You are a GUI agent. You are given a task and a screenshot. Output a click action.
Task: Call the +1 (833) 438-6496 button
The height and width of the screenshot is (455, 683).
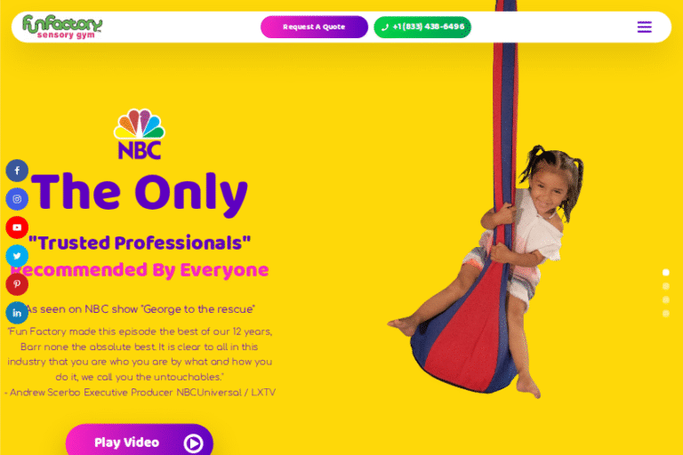[422, 27]
